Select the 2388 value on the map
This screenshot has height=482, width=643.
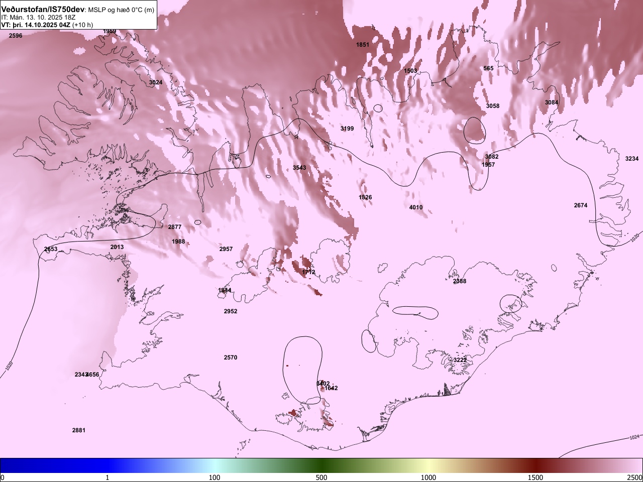click(x=460, y=281)
